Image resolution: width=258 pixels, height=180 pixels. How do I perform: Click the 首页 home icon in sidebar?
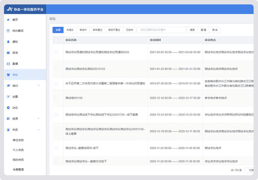click(8, 19)
